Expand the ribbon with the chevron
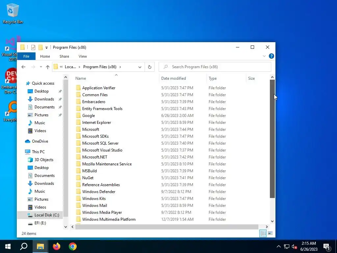Viewport: 337px width, 253px height. coord(264,56)
